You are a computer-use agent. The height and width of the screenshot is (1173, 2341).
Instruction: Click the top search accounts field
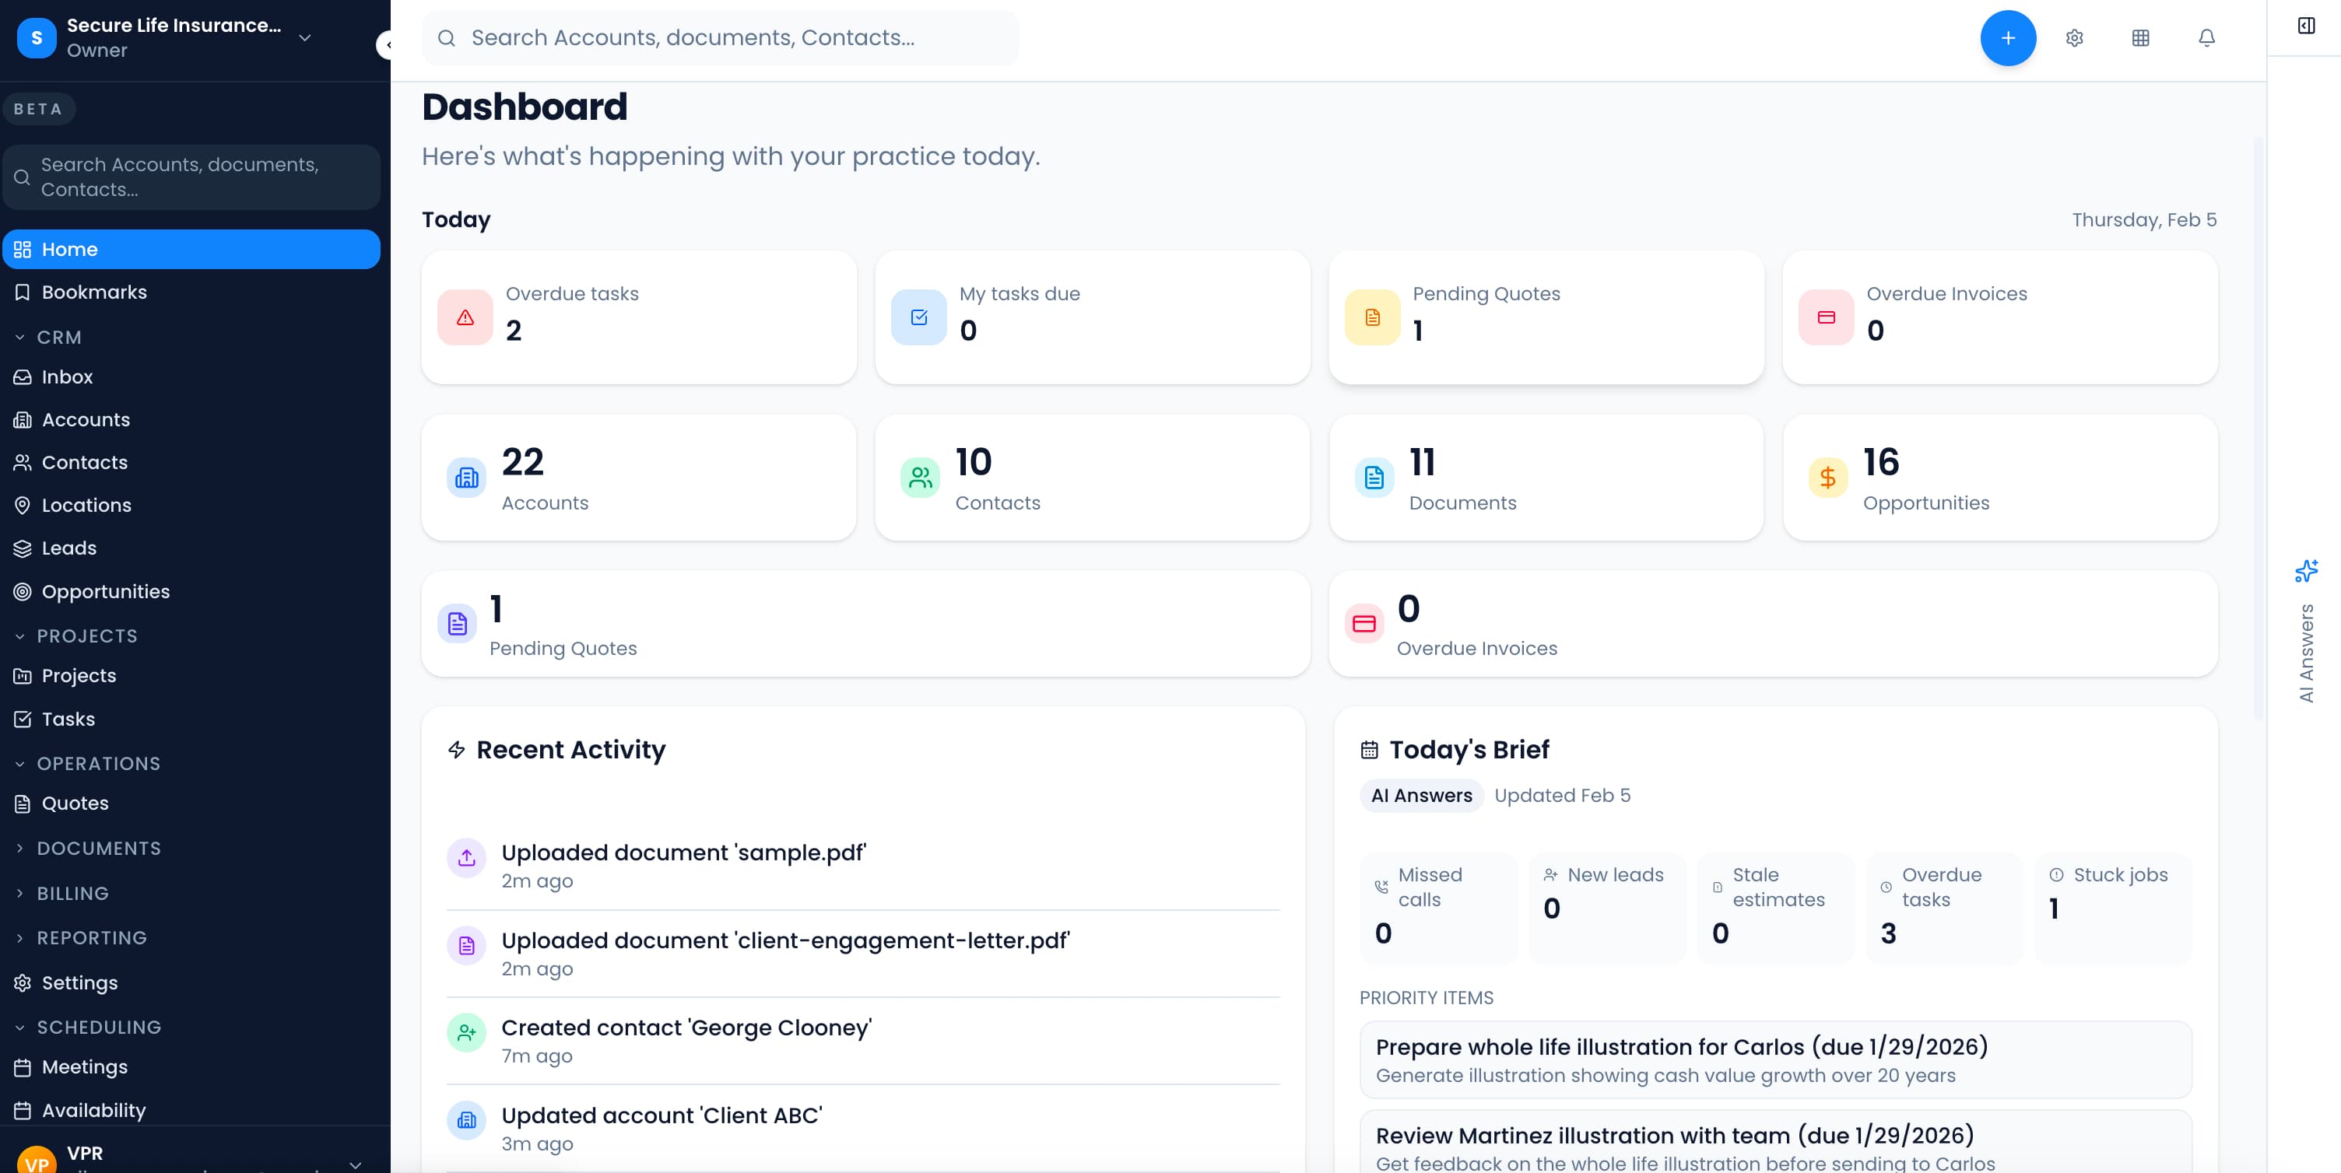[720, 38]
